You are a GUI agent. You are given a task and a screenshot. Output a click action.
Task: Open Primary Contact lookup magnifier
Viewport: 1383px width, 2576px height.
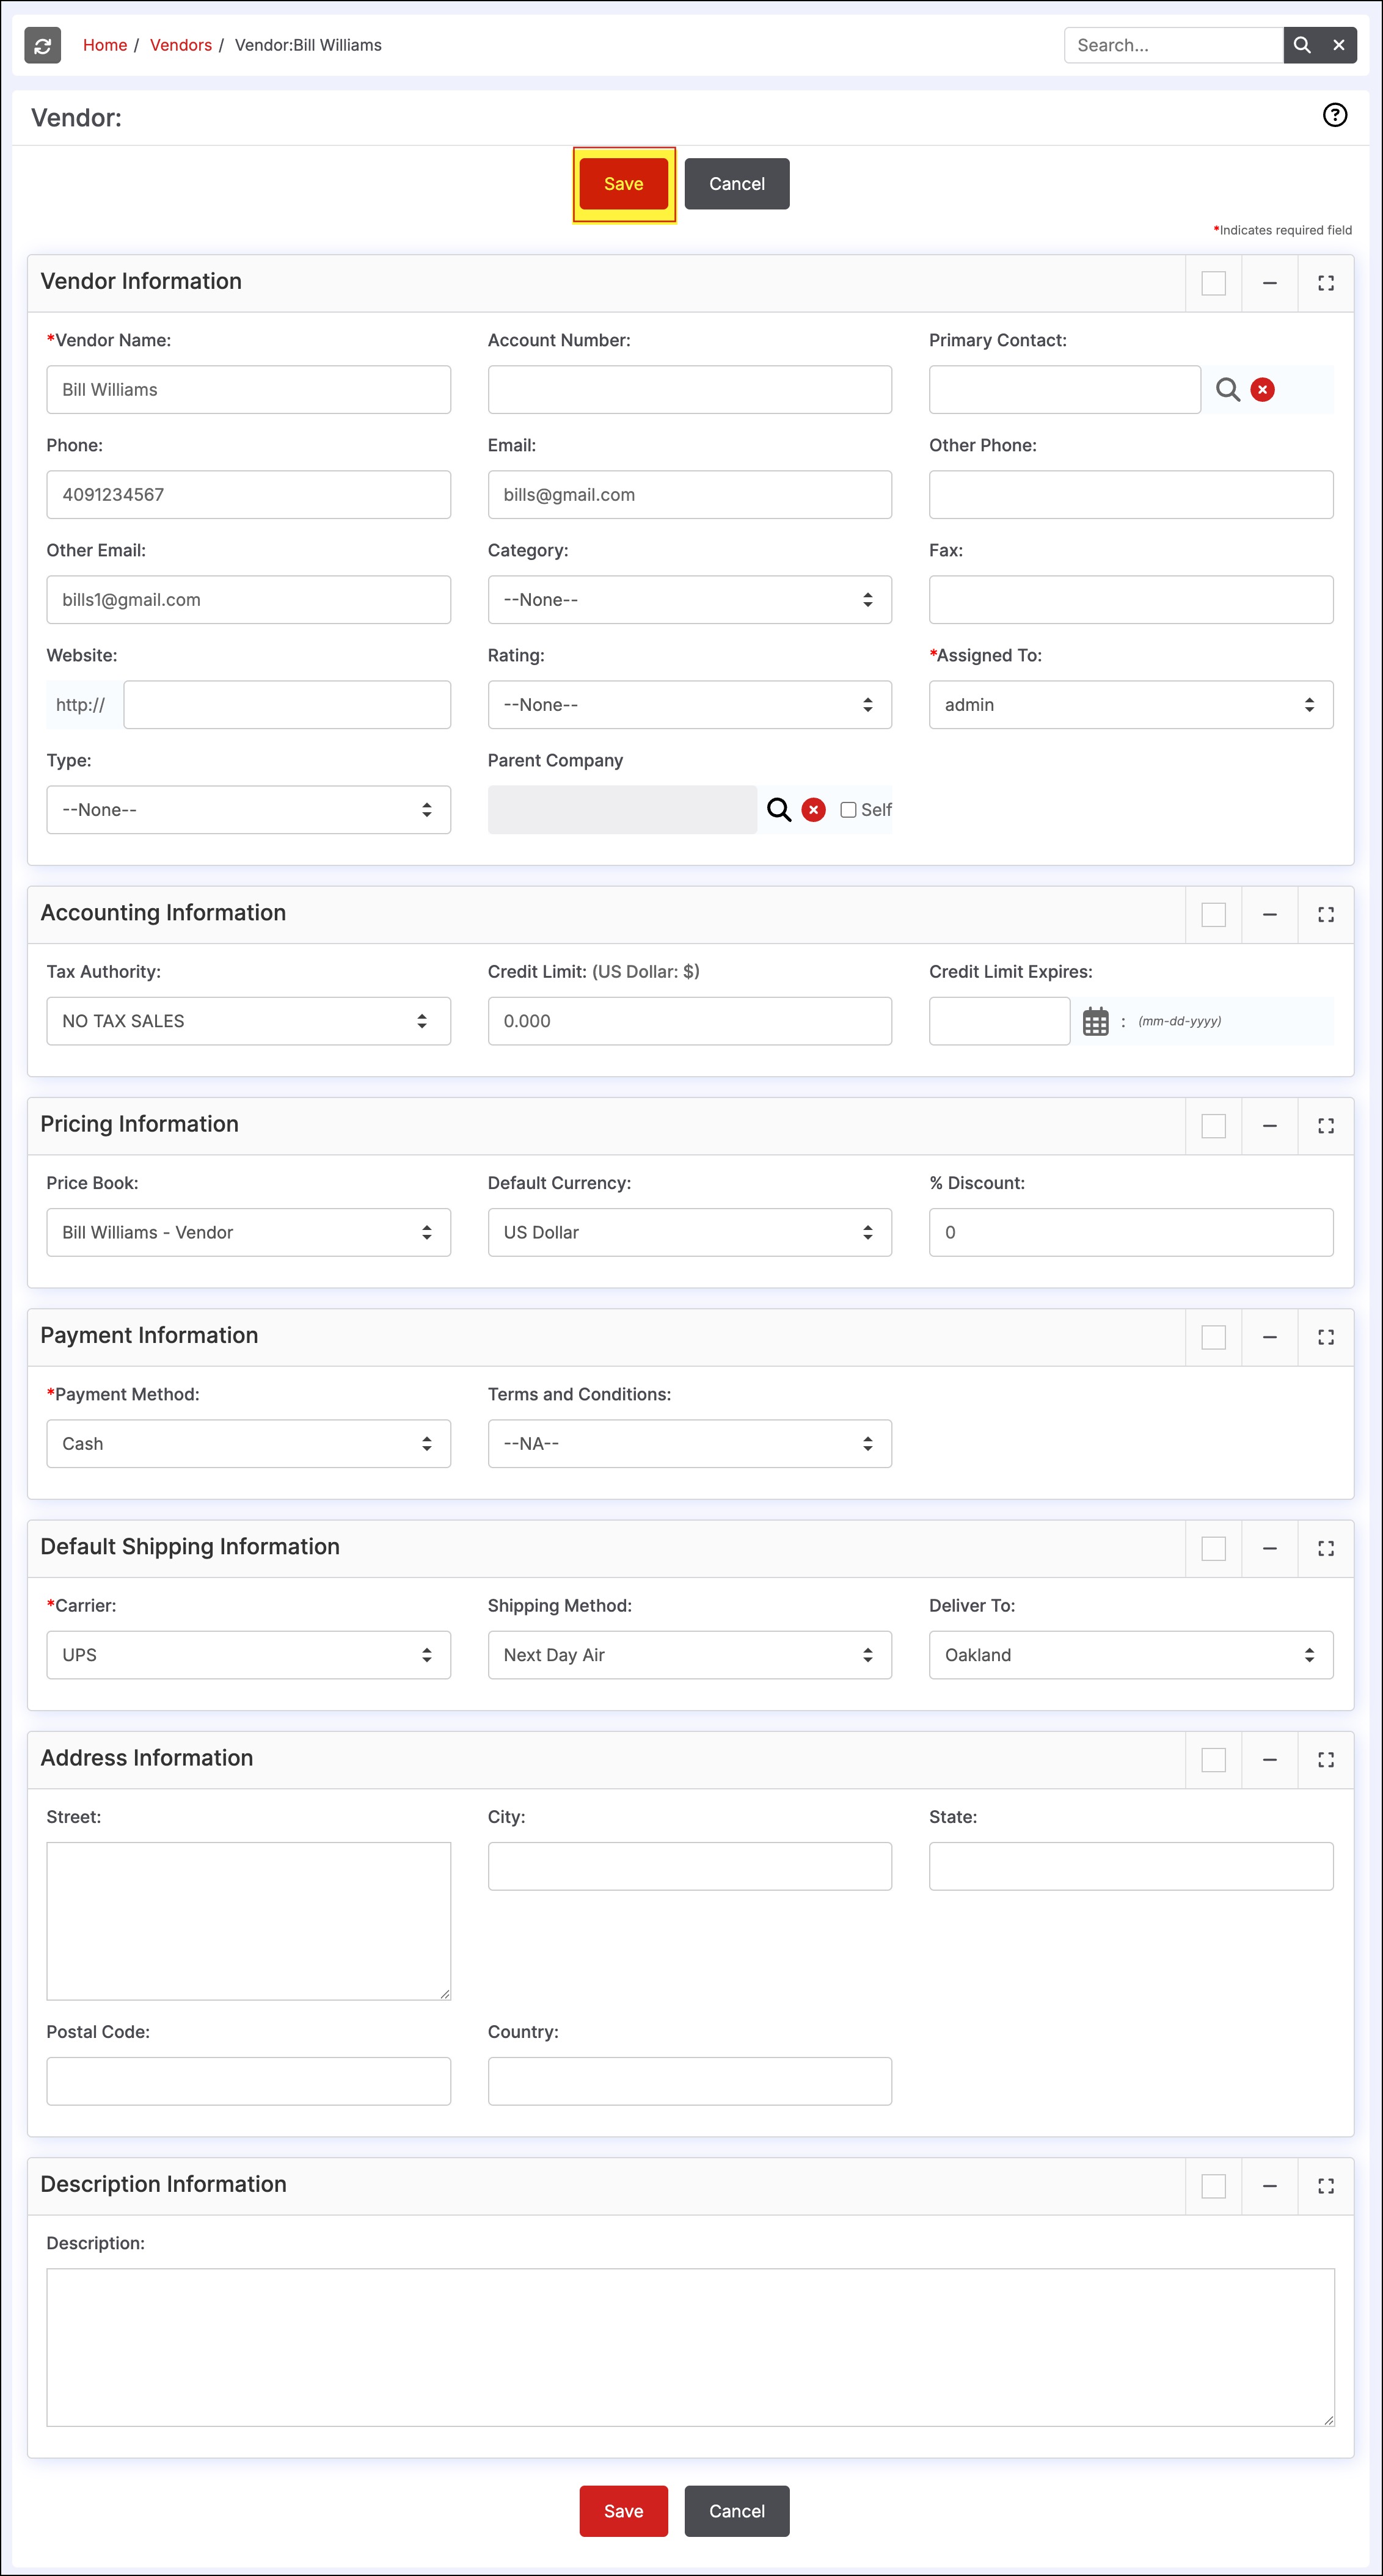pyautogui.click(x=1228, y=390)
